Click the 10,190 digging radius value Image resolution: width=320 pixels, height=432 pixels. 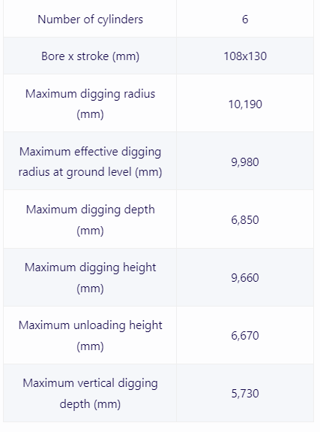click(x=245, y=104)
